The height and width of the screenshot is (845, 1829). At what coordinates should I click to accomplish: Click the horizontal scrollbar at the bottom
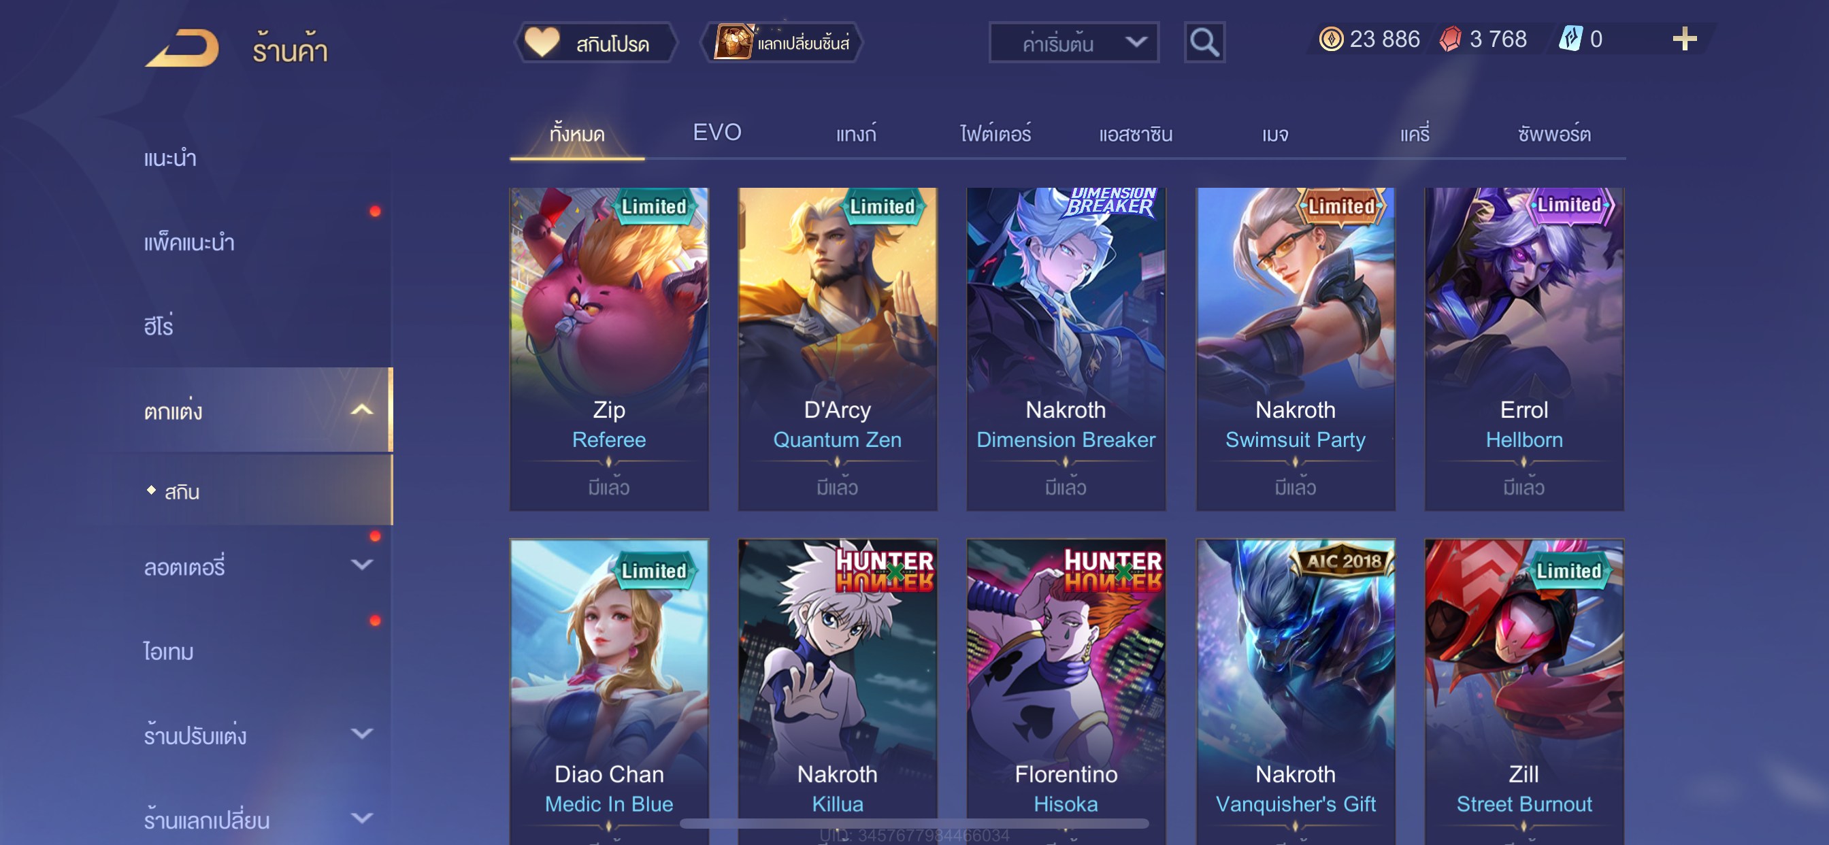914,824
